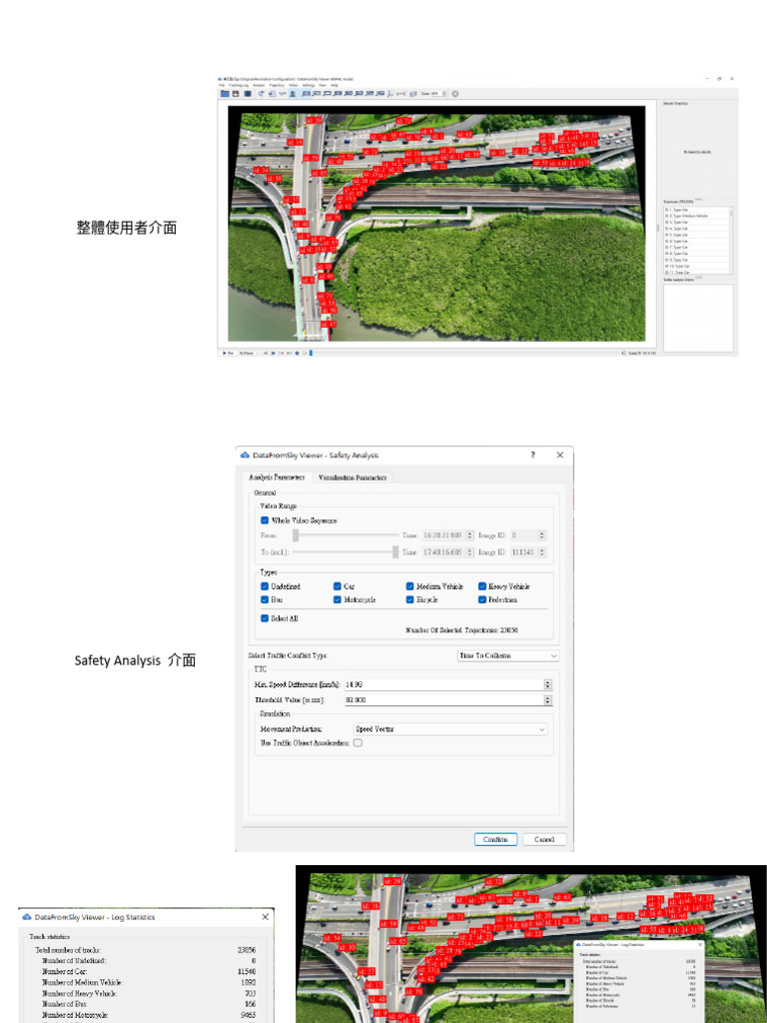Image resolution: width=767 pixels, height=1023 pixels.
Task: Click the Run play button below video
Action: 228,353
